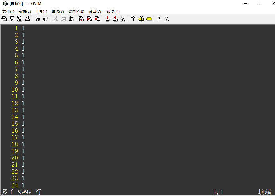
Task: Place cursor on text of line 2
Action: (23, 35)
